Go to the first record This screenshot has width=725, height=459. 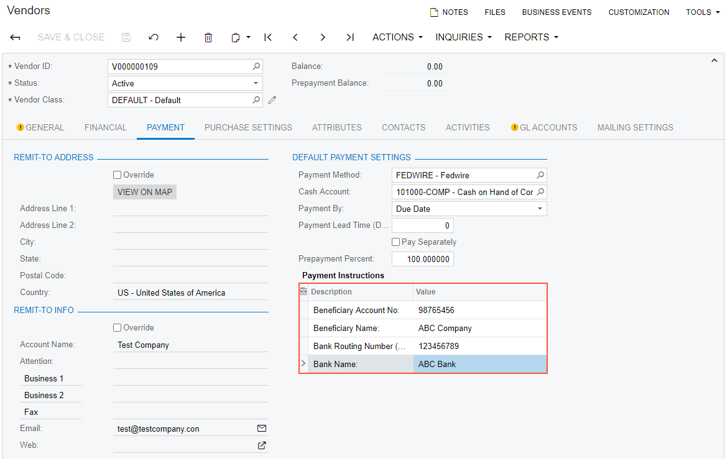268,37
